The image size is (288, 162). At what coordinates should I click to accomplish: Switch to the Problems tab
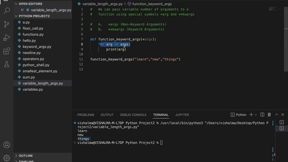tap(85, 115)
